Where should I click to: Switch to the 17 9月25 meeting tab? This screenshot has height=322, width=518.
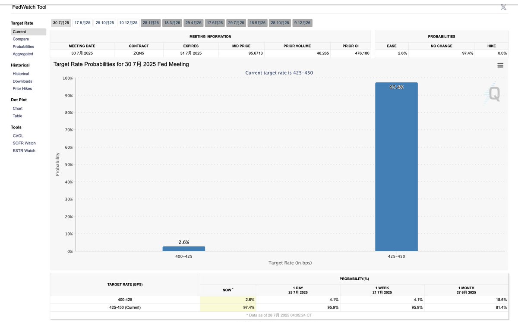(x=82, y=23)
